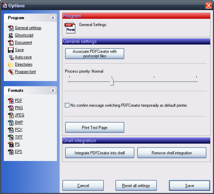
Task: Set priority slider to leftmost tick
Action: (x=70, y=82)
